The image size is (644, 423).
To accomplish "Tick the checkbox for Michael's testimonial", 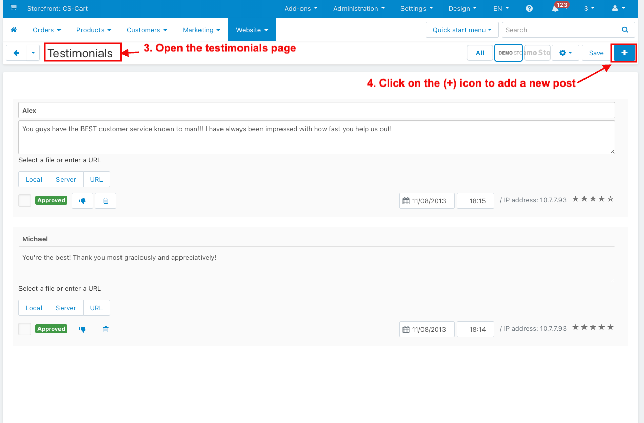I will 25,329.
